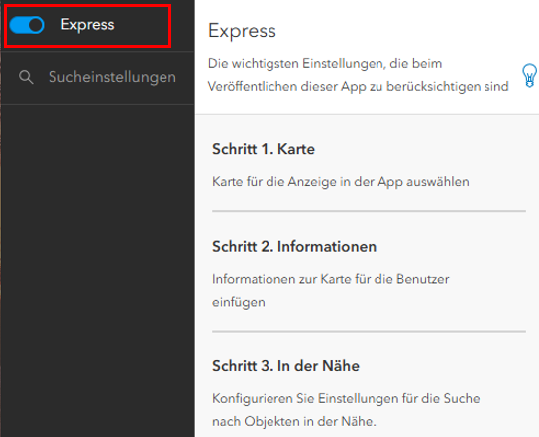539x437 pixels.
Task: Click text 'Informationen zur Karte für die Benutzer einfügen'
Action: coord(331,291)
